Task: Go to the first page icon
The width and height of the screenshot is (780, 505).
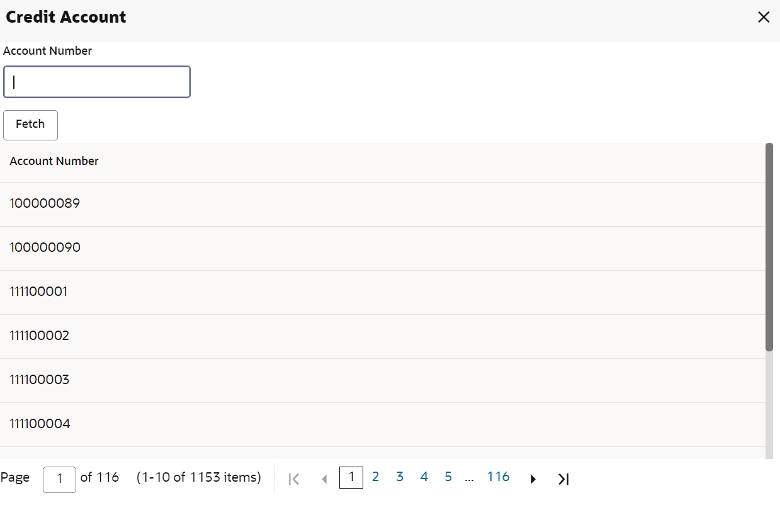Action: (x=293, y=479)
